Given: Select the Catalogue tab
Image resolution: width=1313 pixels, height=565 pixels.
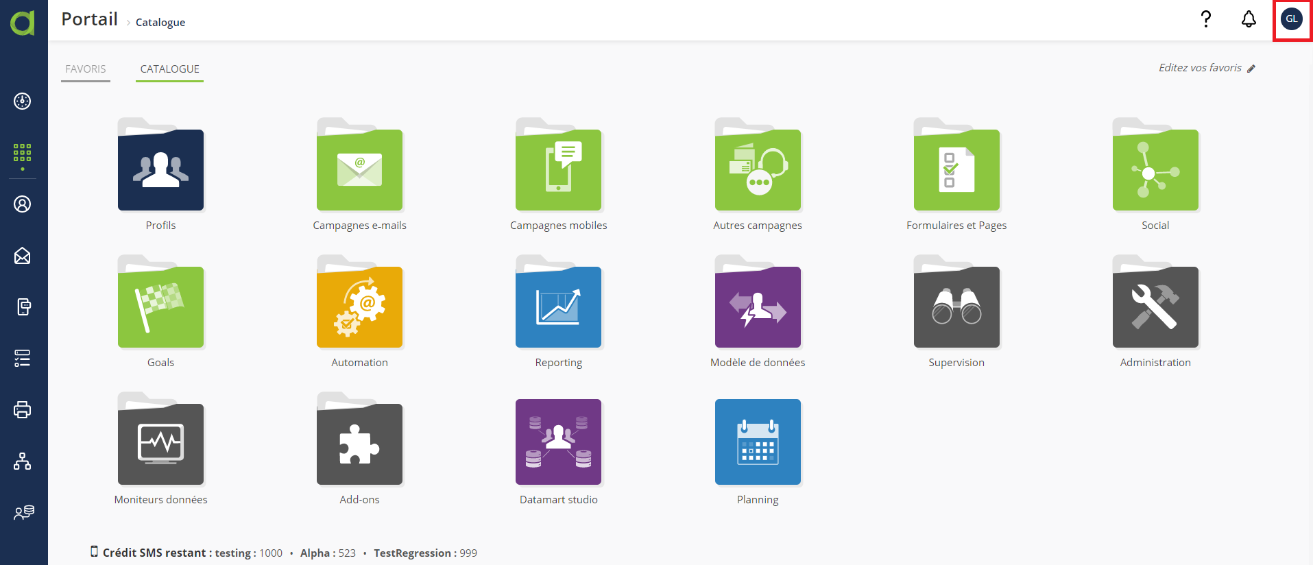Looking at the screenshot, I should [169, 69].
